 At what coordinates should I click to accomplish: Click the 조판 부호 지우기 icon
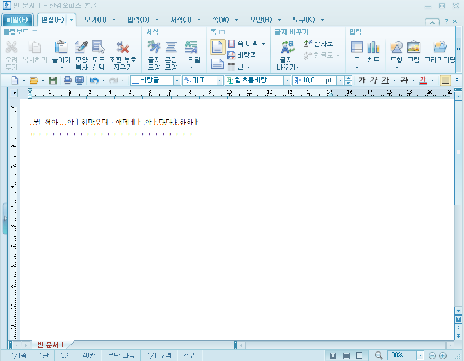click(x=122, y=47)
